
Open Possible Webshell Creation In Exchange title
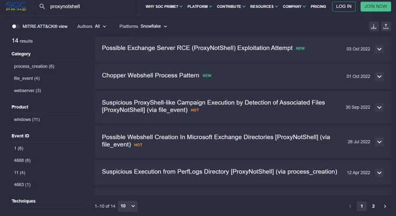tap(215, 141)
